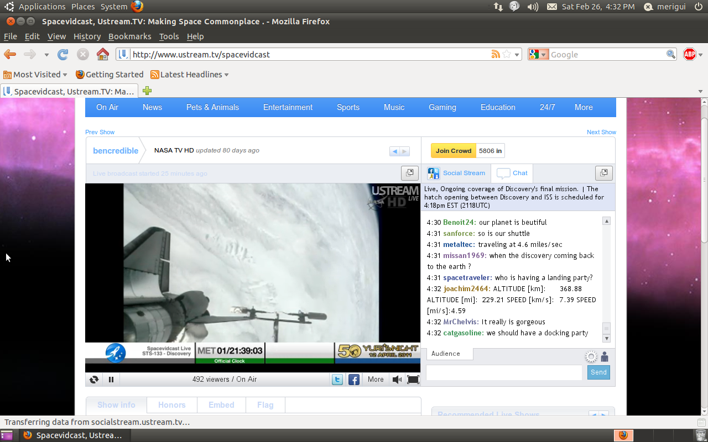708x442 pixels.
Task: Click the browser Back arrow button
Action: [x=10, y=54]
